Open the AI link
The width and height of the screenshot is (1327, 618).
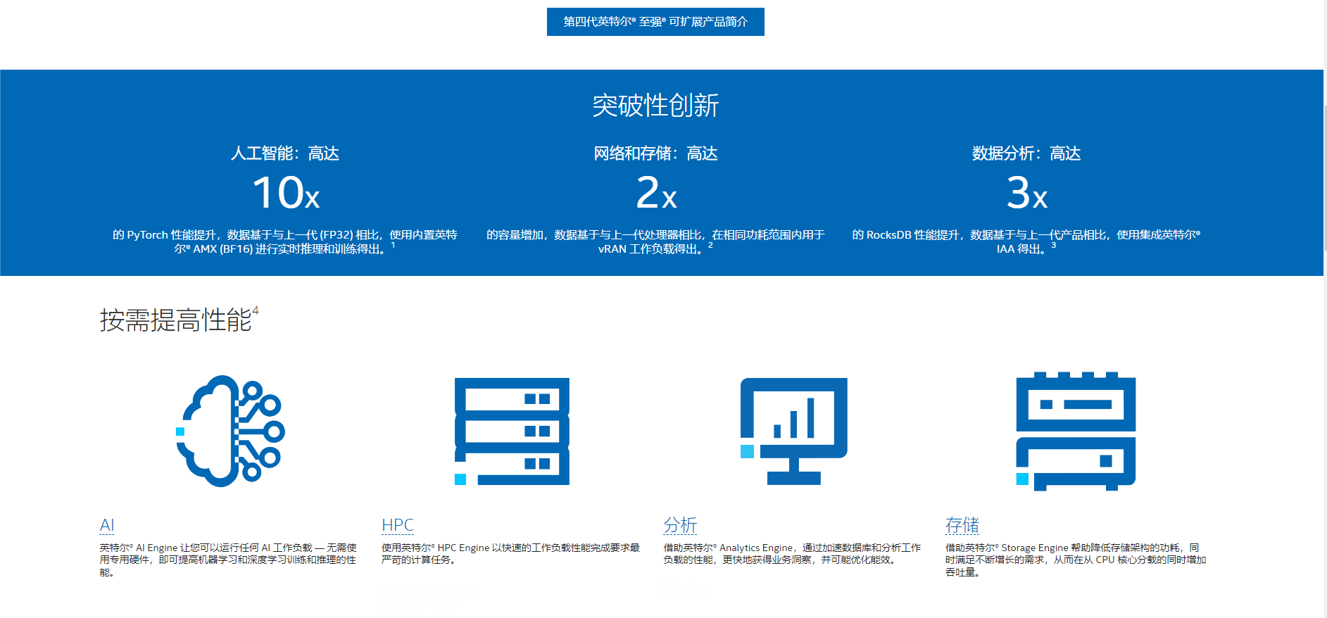[x=107, y=525]
